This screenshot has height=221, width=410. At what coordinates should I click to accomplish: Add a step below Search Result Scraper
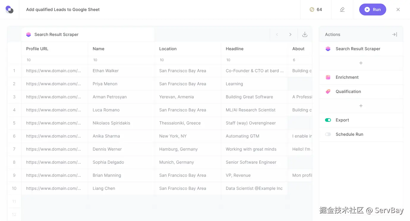pos(361,63)
